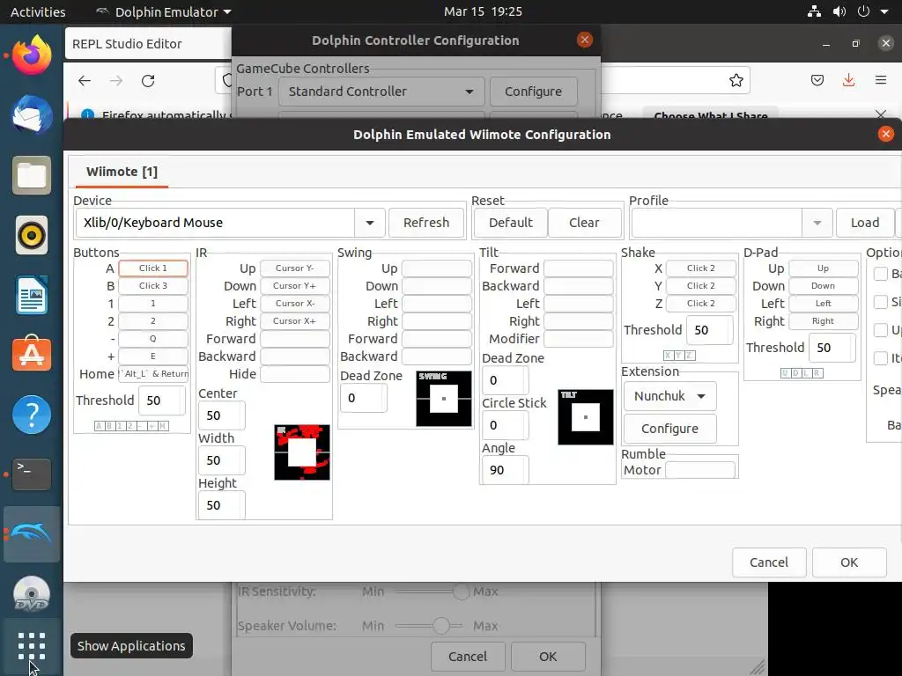Bookmark page with the star icon

pyautogui.click(x=736, y=80)
